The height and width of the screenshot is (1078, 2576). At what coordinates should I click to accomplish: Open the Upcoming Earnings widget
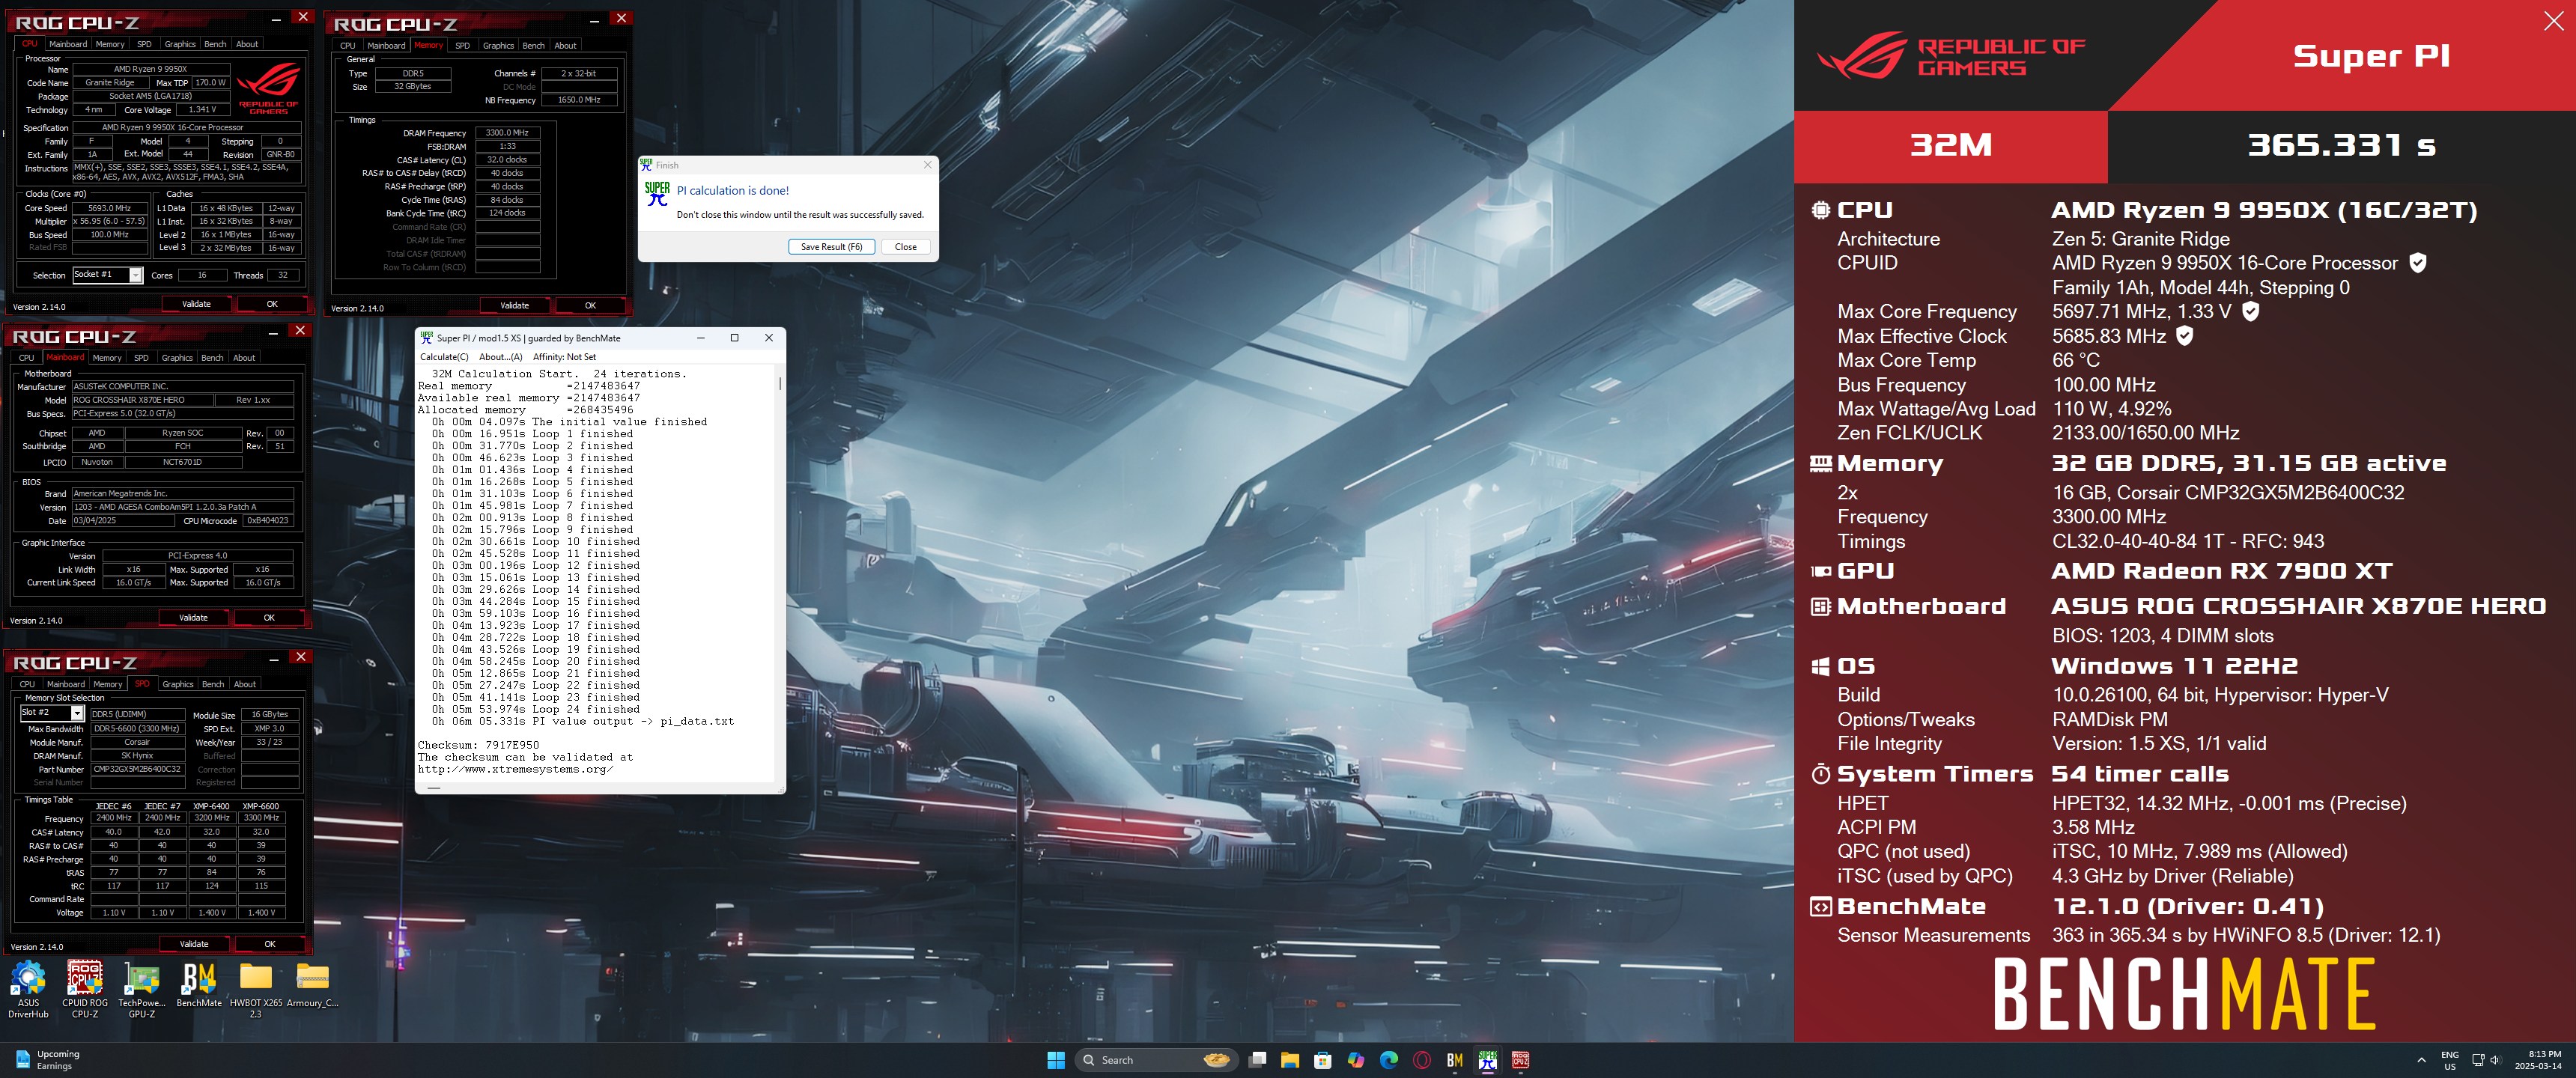pos(47,1060)
